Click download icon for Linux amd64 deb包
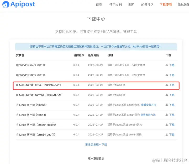This screenshot has height=164, width=189. pos(167,125)
